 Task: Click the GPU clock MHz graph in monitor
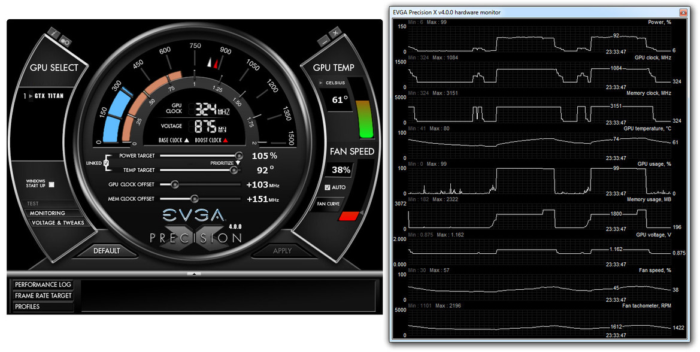540,74
